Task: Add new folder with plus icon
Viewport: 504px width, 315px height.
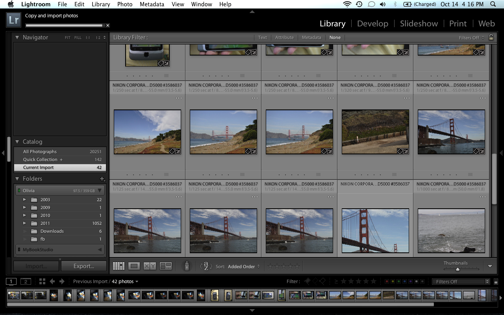Action: click(102, 179)
